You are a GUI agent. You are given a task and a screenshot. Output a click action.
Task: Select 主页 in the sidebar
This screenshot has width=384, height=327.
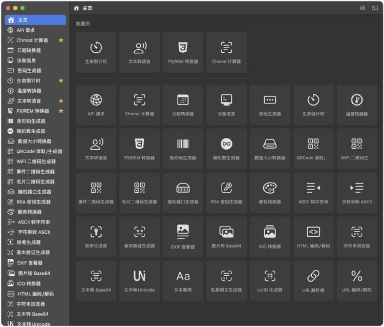pos(35,20)
